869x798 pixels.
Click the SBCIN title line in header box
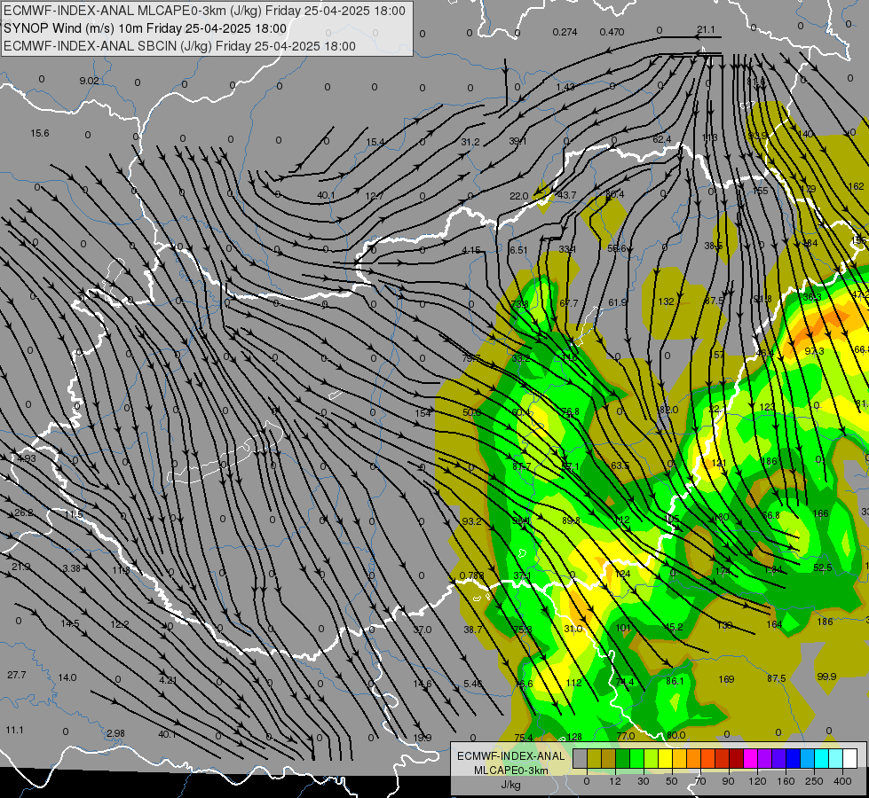(x=179, y=46)
